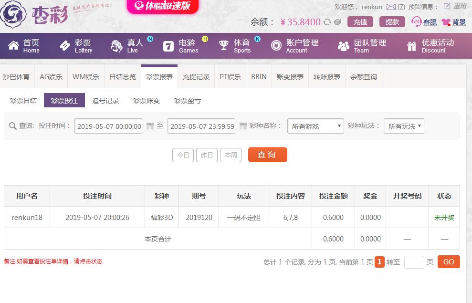Image resolution: width=472 pixels, height=303 pixels.
Task: Toggle balance visibility eye icon
Action: click(x=337, y=22)
